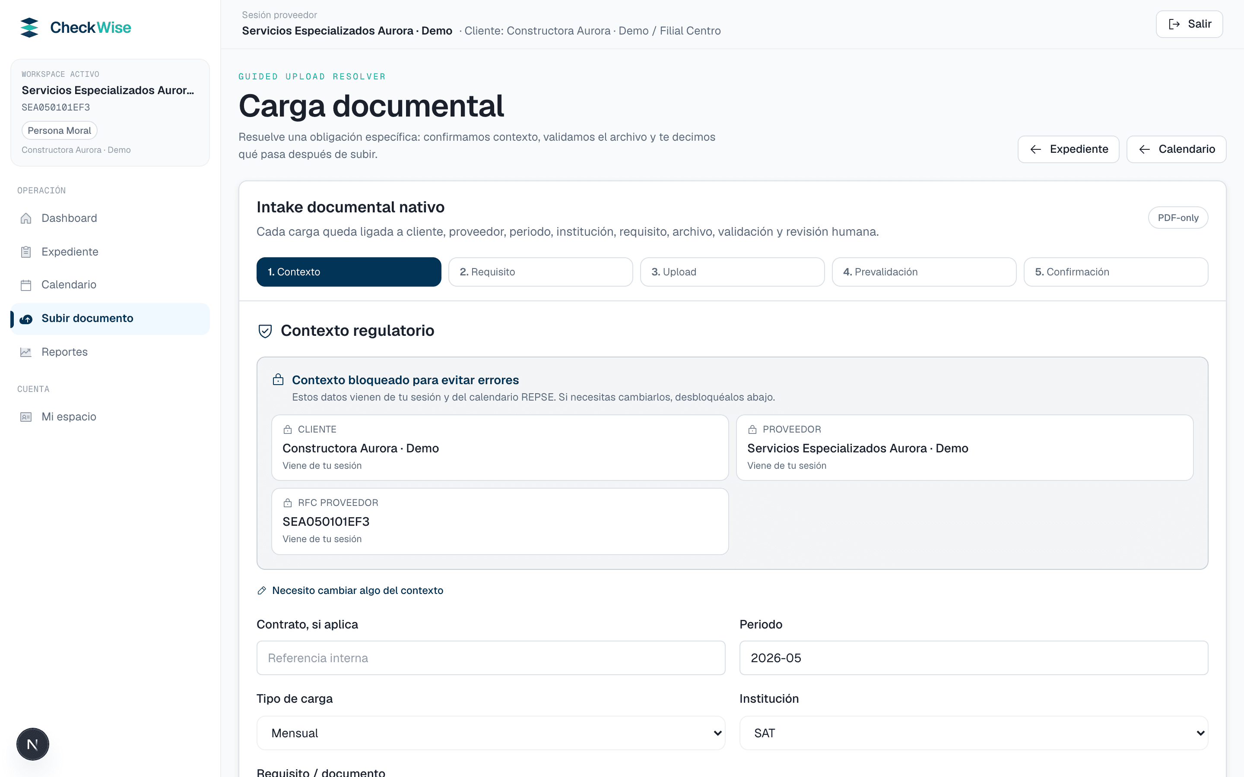Click the lock icon on CLIENTE card
Image resolution: width=1244 pixels, height=777 pixels.
tap(287, 429)
